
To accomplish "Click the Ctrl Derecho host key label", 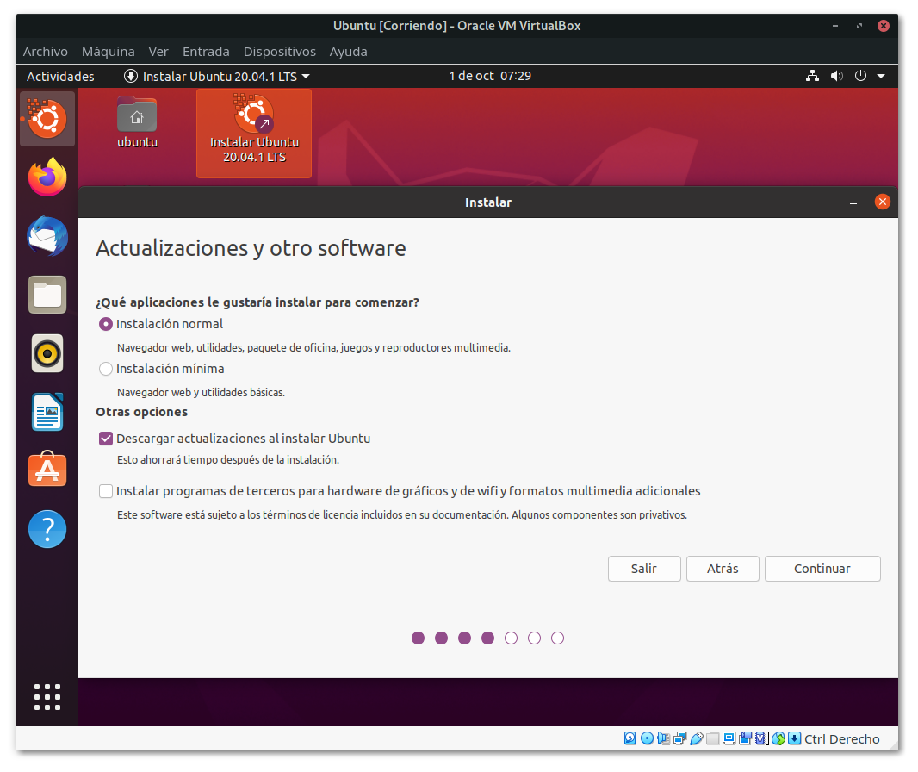I will pyautogui.click(x=842, y=738).
